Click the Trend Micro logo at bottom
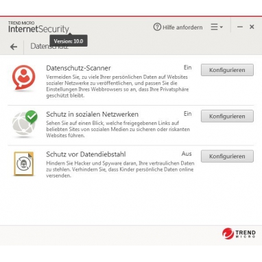Viewport: 262px width, 262px height. click(239, 233)
